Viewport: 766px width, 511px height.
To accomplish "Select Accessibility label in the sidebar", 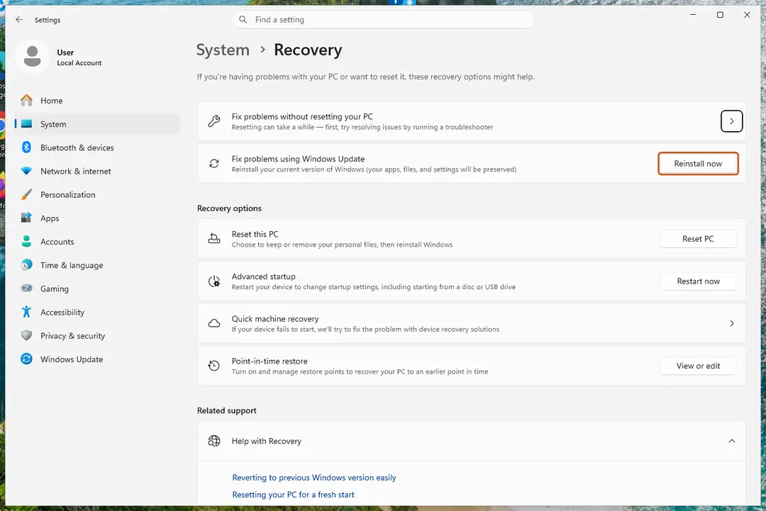I will pyautogui.click(x=62, y=312).
